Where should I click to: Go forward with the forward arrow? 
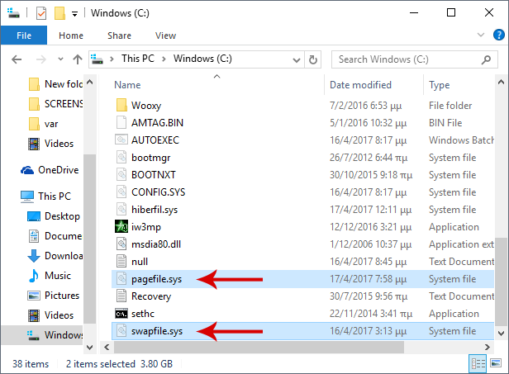click(40, 59)
